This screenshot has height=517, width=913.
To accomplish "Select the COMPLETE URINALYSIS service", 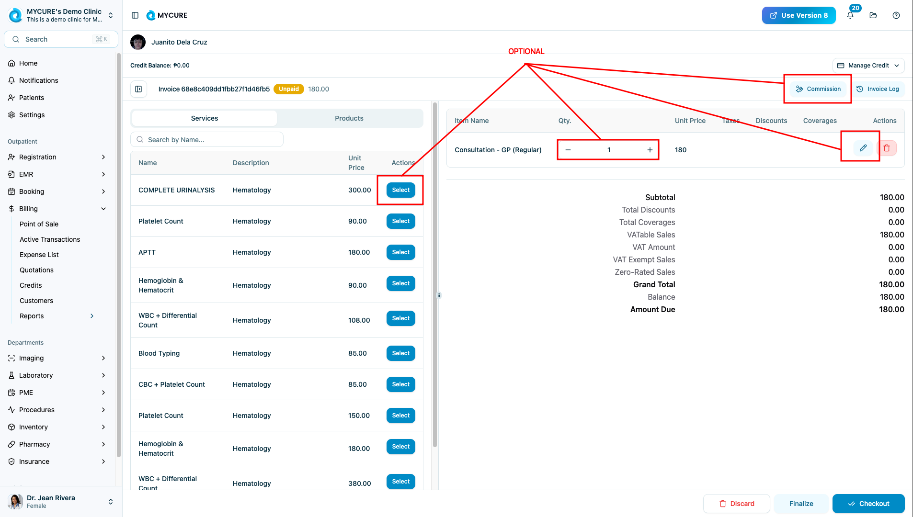I will (400, 190).
